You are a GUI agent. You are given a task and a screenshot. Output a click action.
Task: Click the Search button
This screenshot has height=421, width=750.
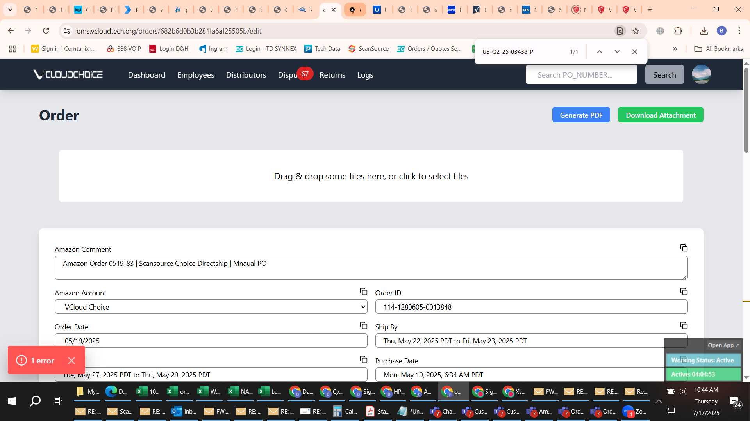664,74
